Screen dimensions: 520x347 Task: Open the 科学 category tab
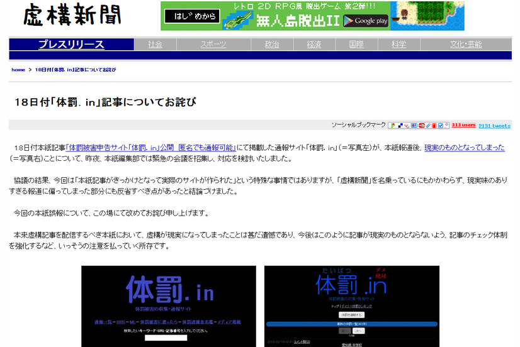(x=399, y=45)
